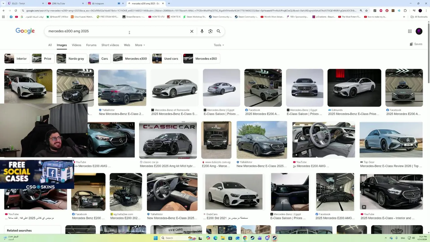Viewport: 430px width, 242px height.
Task: Open the taskbar volume control
Action: [414, 238]
